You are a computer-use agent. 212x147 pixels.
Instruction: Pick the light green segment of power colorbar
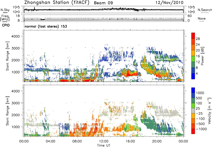[193, 59]
